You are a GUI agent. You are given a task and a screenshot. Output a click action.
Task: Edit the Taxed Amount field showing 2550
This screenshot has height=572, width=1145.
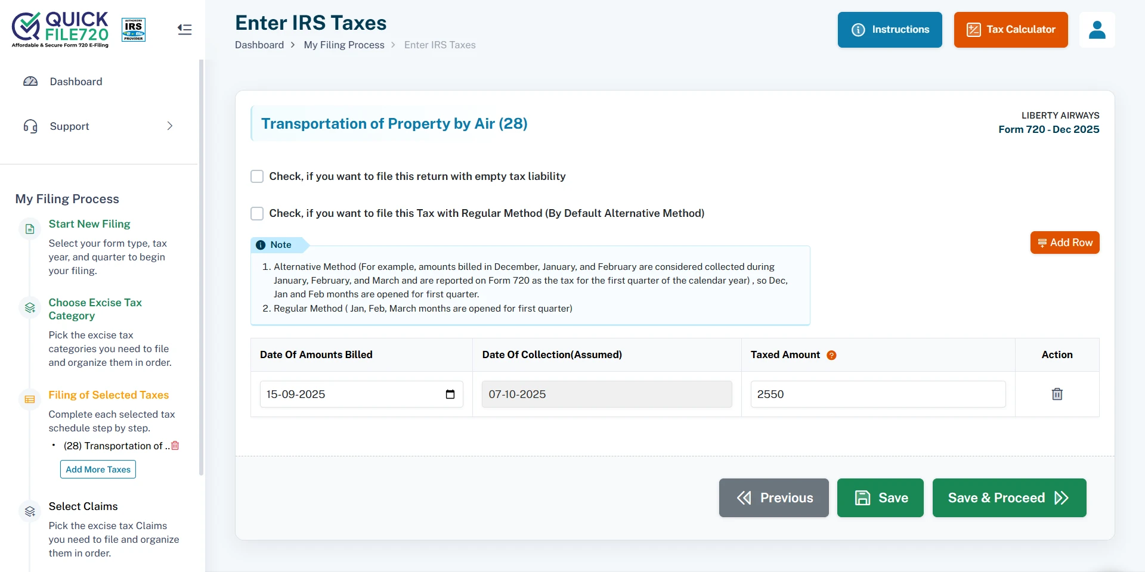[877, 394]
